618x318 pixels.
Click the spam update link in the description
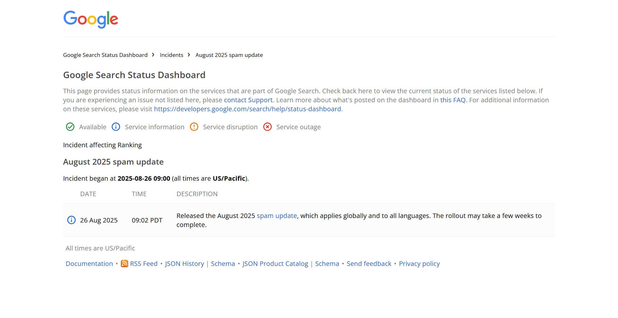pyautogui.click(x=277, y=216)
